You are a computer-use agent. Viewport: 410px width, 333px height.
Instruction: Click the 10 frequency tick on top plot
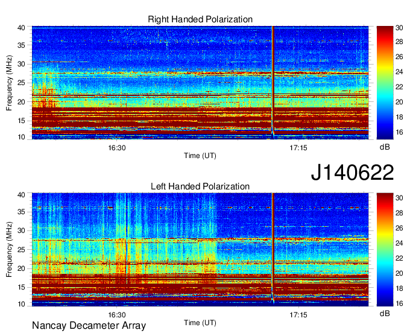pos(21,137)
